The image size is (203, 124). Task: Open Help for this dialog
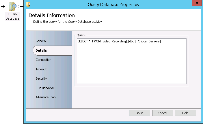[185, 113]
